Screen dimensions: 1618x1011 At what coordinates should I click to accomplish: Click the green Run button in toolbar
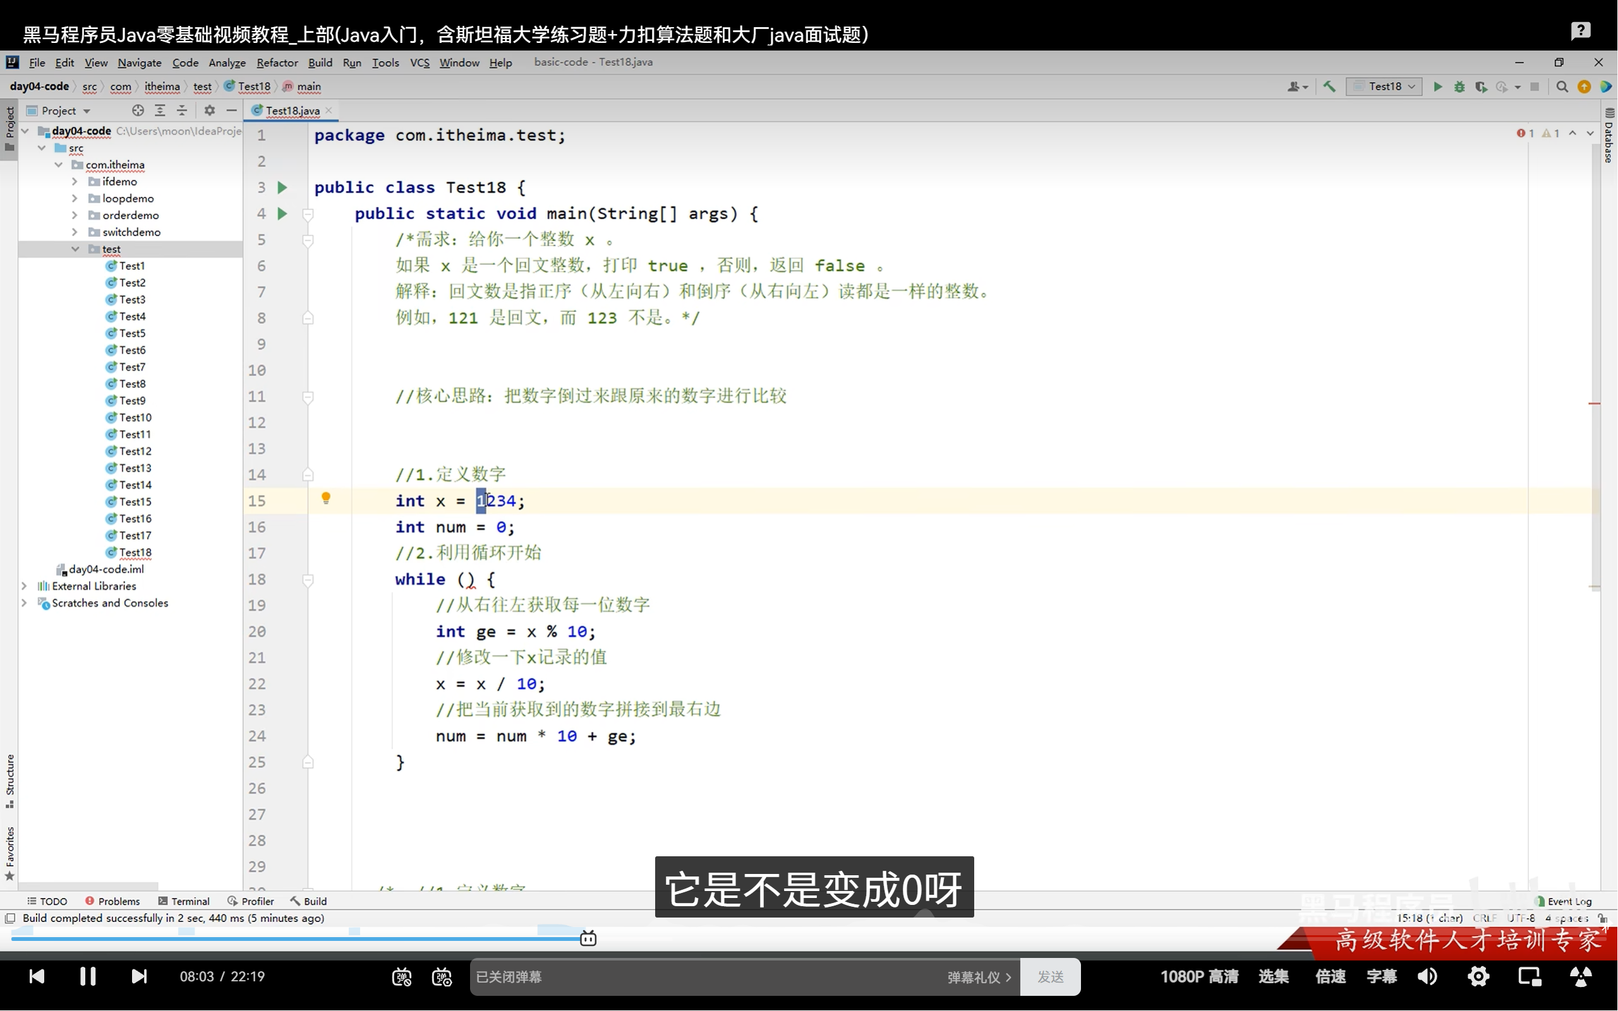[1437, 87]
